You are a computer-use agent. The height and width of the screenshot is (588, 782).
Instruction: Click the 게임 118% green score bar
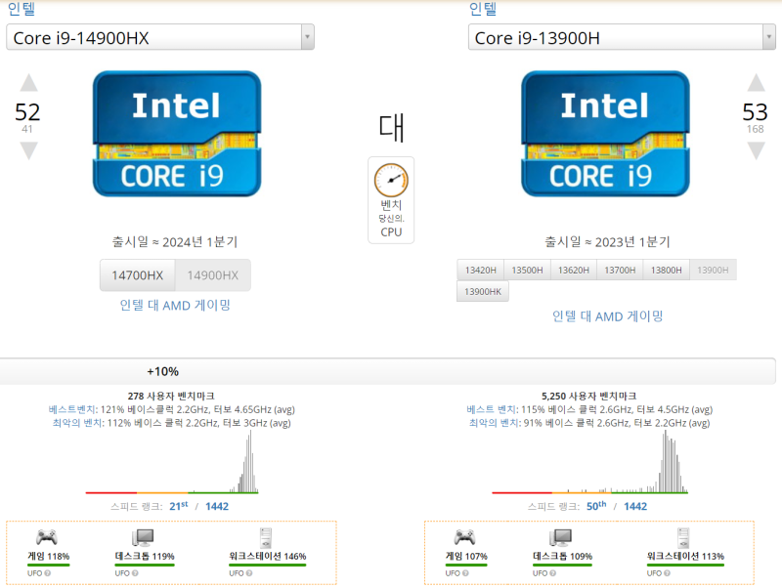coord(48,566)
